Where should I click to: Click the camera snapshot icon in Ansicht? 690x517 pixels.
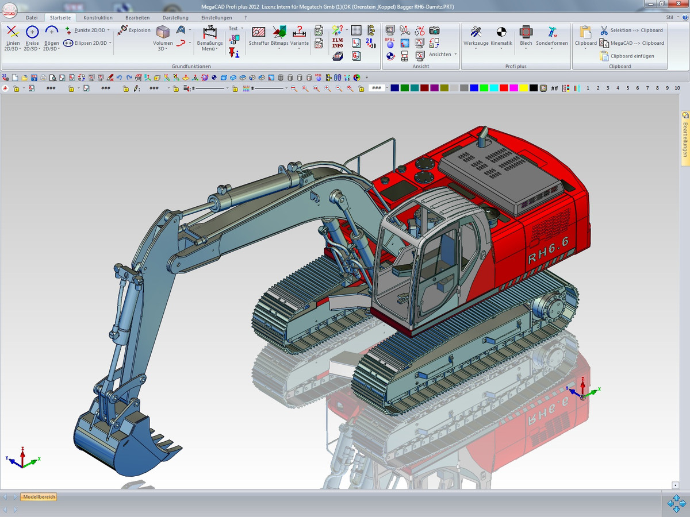tap(435, 30)
